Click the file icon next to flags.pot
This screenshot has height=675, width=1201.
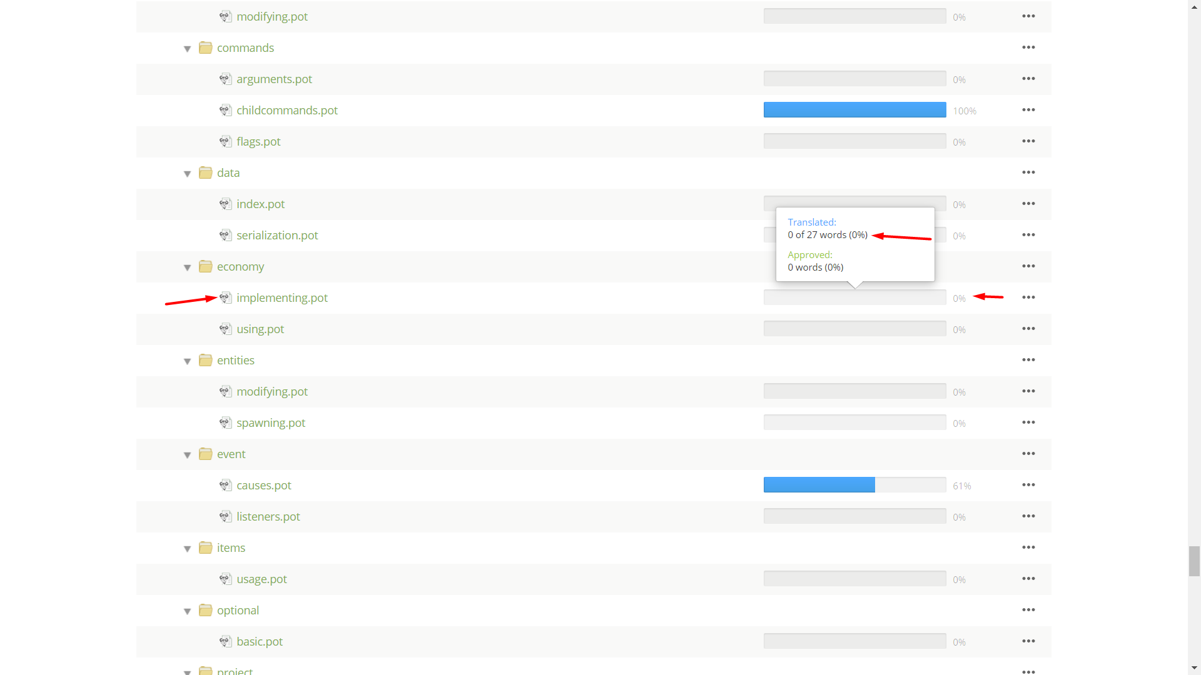[x=226, y=141]
